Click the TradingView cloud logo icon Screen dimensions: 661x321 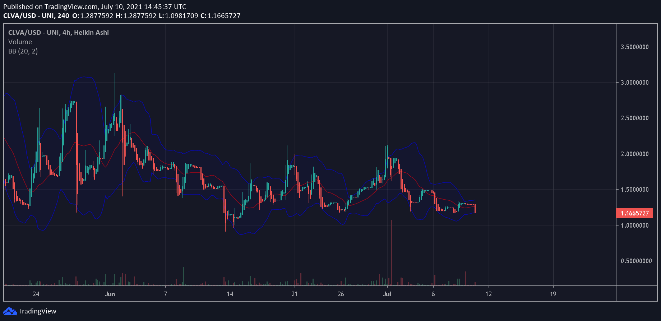[x=10, y=311]
